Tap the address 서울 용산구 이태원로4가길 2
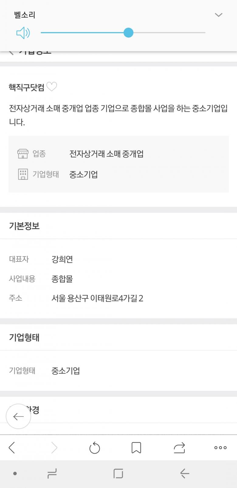Screen dimensions: 237x488 (x=97, y=298)
